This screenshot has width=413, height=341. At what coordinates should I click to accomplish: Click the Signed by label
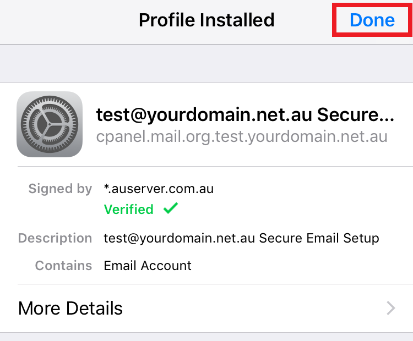click(61, 189)
